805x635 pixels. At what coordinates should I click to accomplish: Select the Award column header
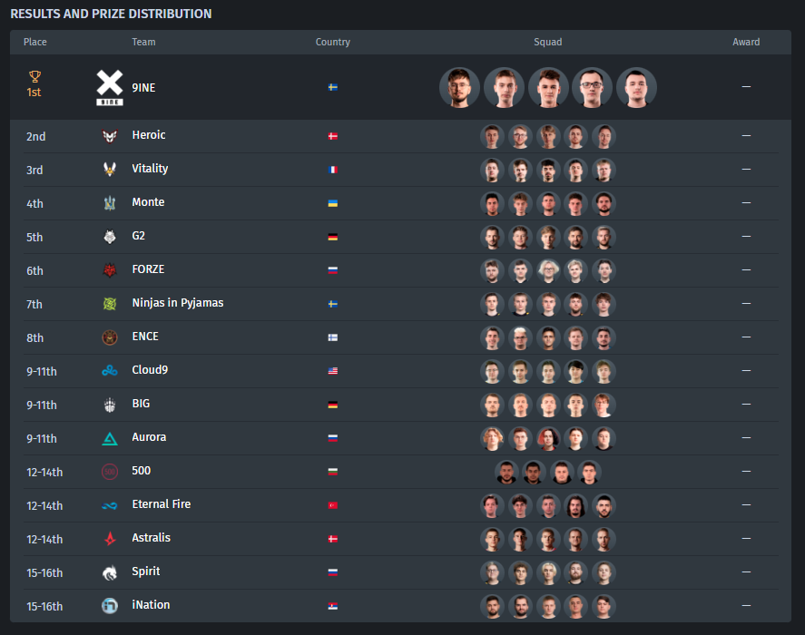tap(746, 42)
